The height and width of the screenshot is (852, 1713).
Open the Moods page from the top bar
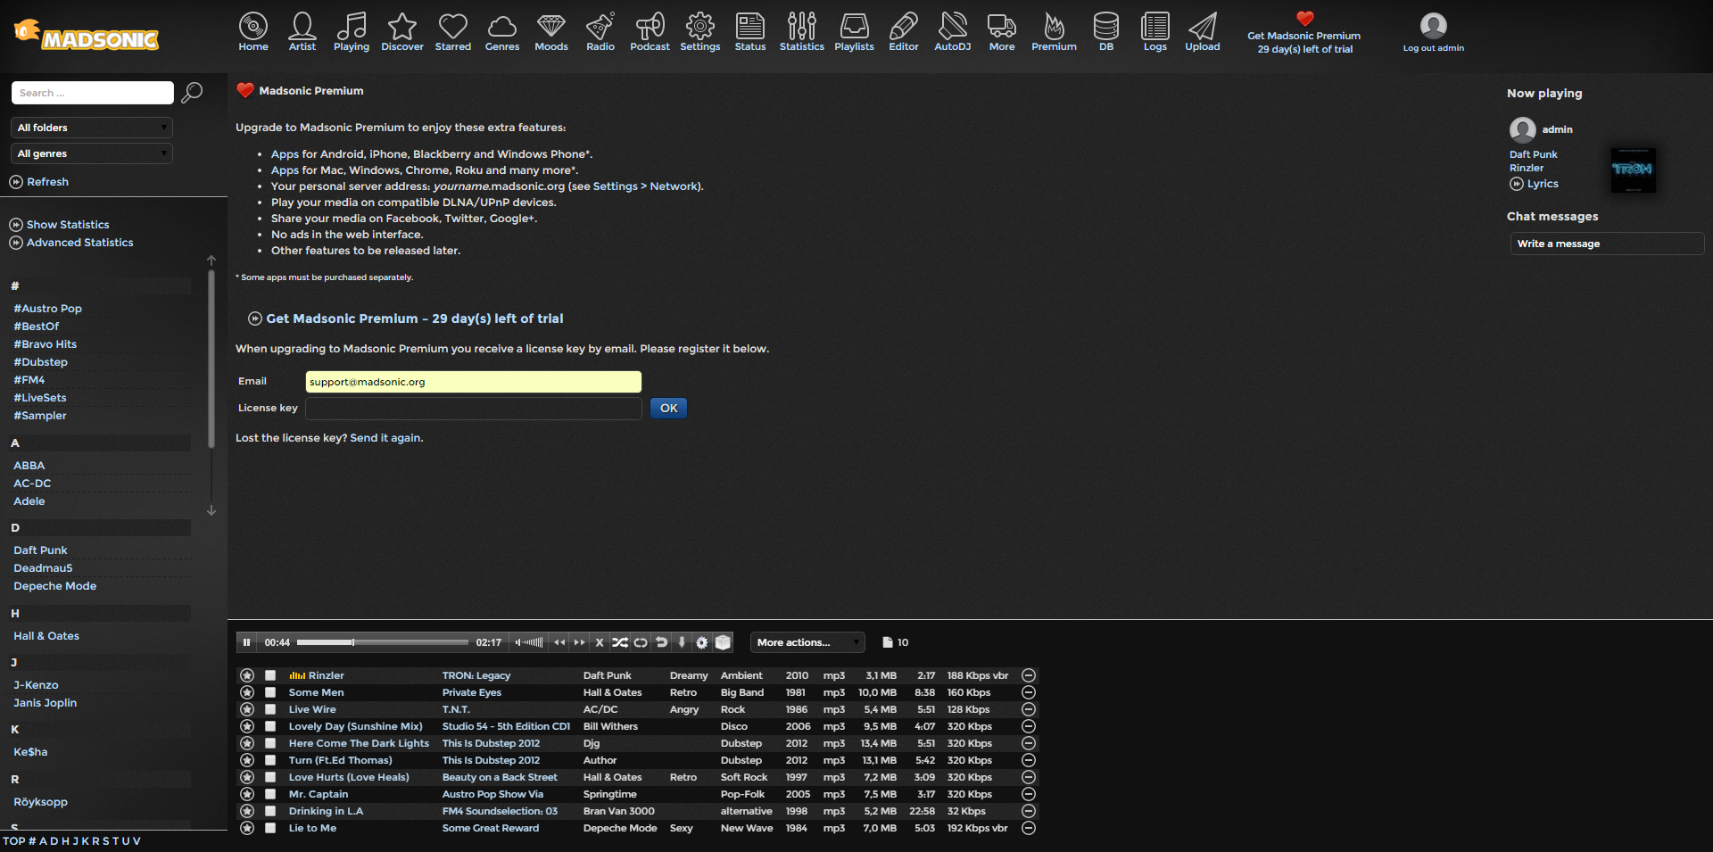(550, 32)
